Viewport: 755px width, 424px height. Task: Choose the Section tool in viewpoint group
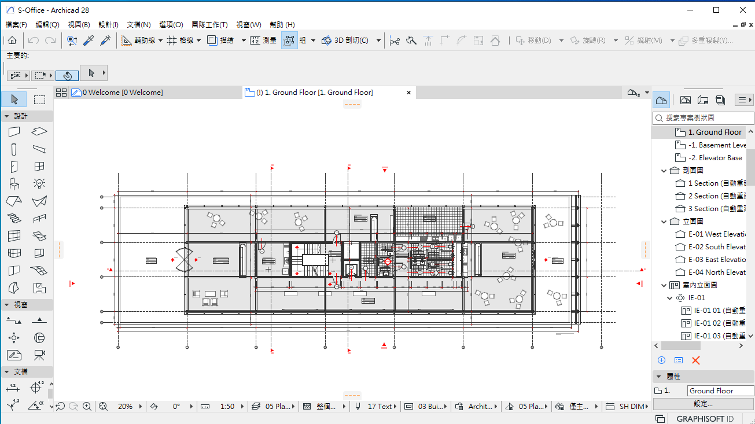[14, 320]
